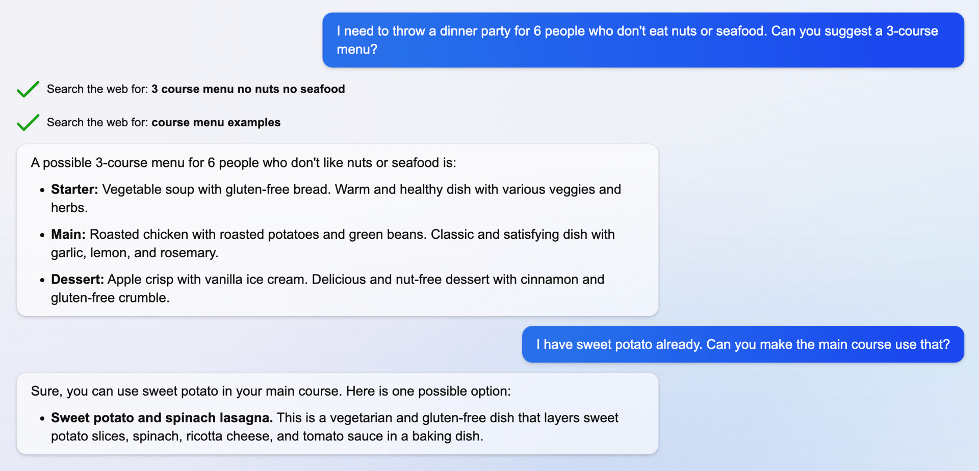Click the 'I have sweet potato already' message bubble
This screenshot has height=471, width=979.
click(742, 344)
